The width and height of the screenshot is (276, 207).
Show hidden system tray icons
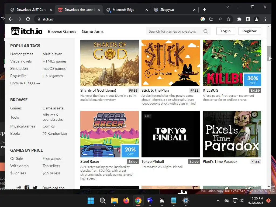[218, 201]
